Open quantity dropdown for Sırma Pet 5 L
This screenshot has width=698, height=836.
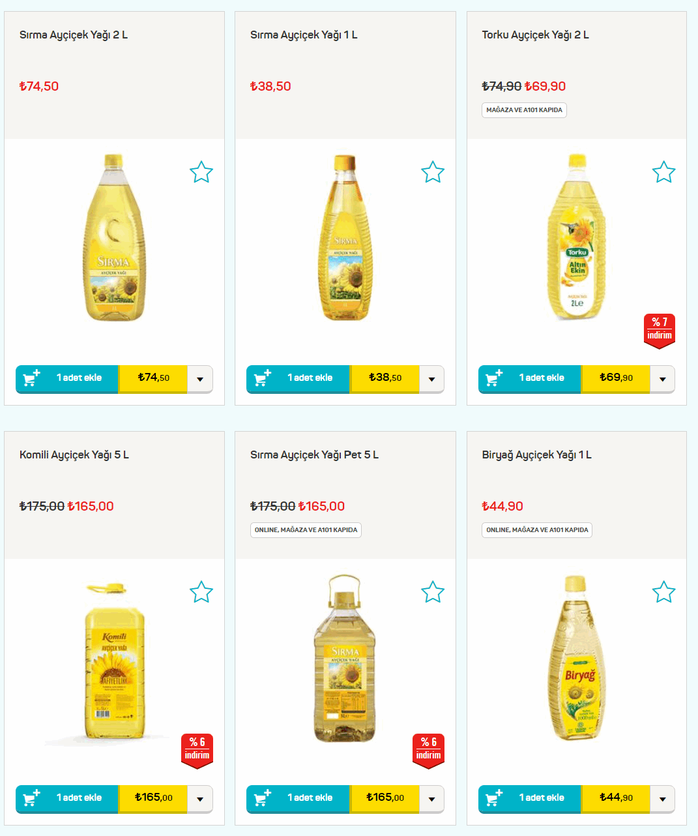pos(431,799)
